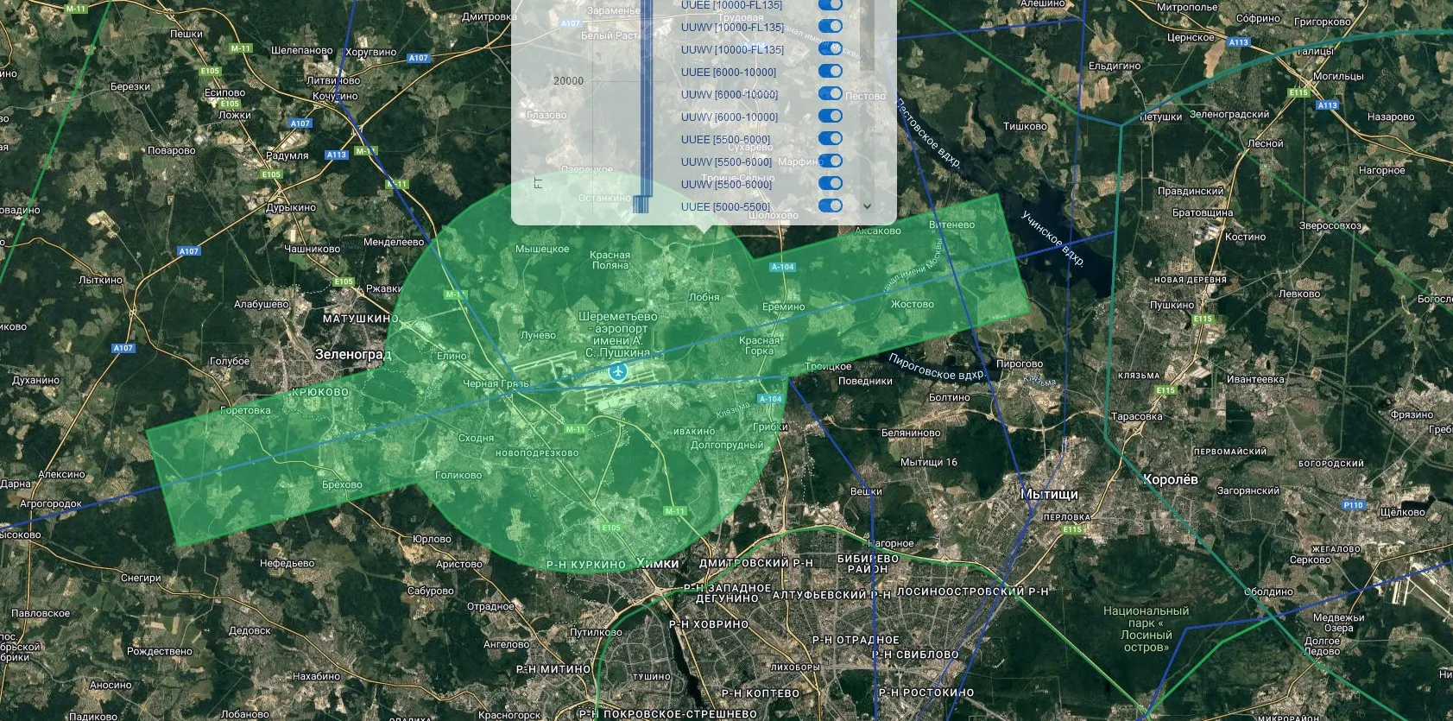Click the 20000 altitude axis label

pos(568,80)
